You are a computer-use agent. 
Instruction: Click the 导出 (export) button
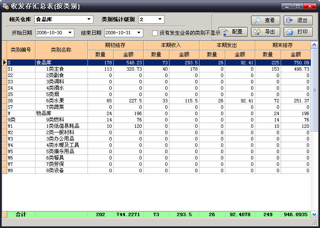coord(265,32)
